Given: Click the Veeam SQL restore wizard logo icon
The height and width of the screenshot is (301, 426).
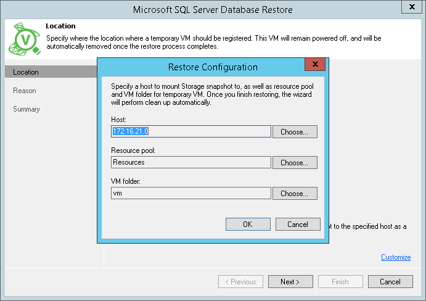Looking at the screenshot, I should pos(25,39).
